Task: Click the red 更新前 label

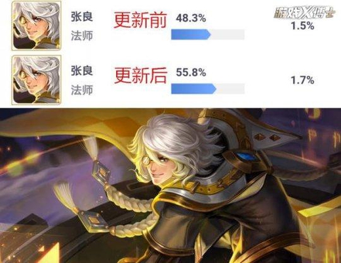Action: coord(140,20)
